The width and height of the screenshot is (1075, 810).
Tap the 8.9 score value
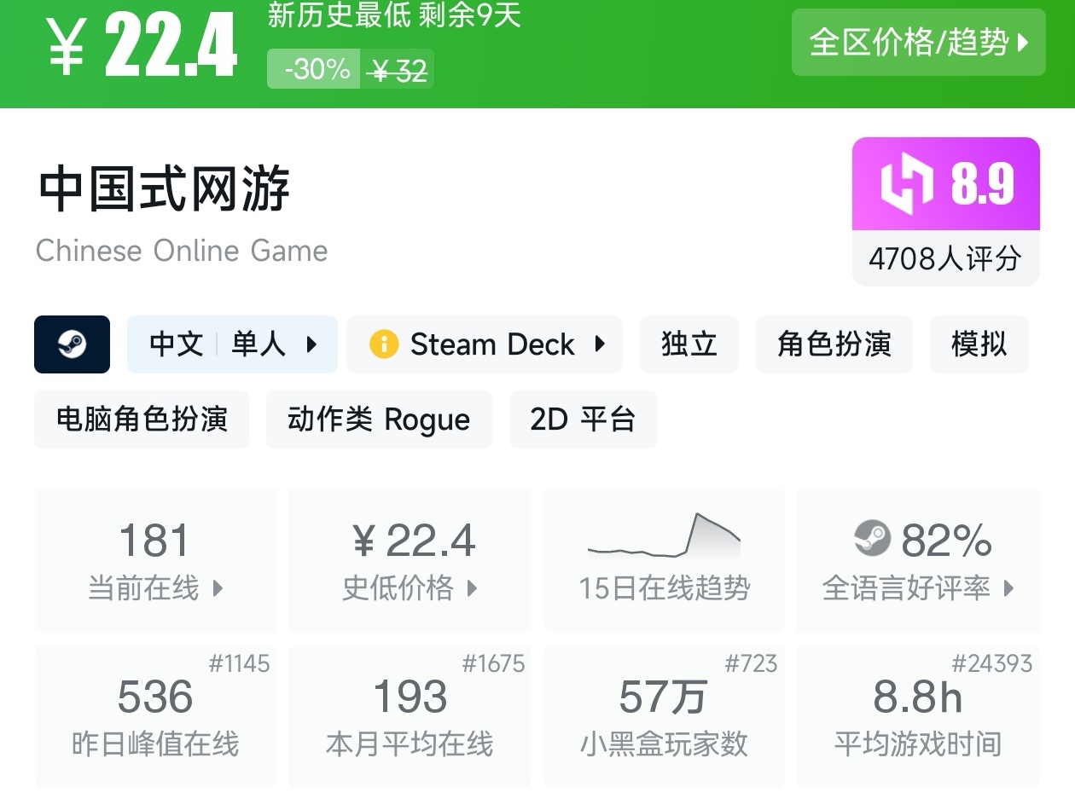tap(983, 184)
